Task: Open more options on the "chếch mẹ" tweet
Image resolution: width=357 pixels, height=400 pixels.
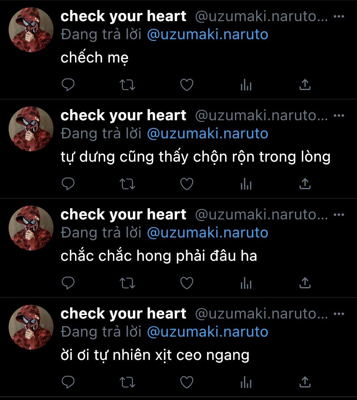Action: 338,16
